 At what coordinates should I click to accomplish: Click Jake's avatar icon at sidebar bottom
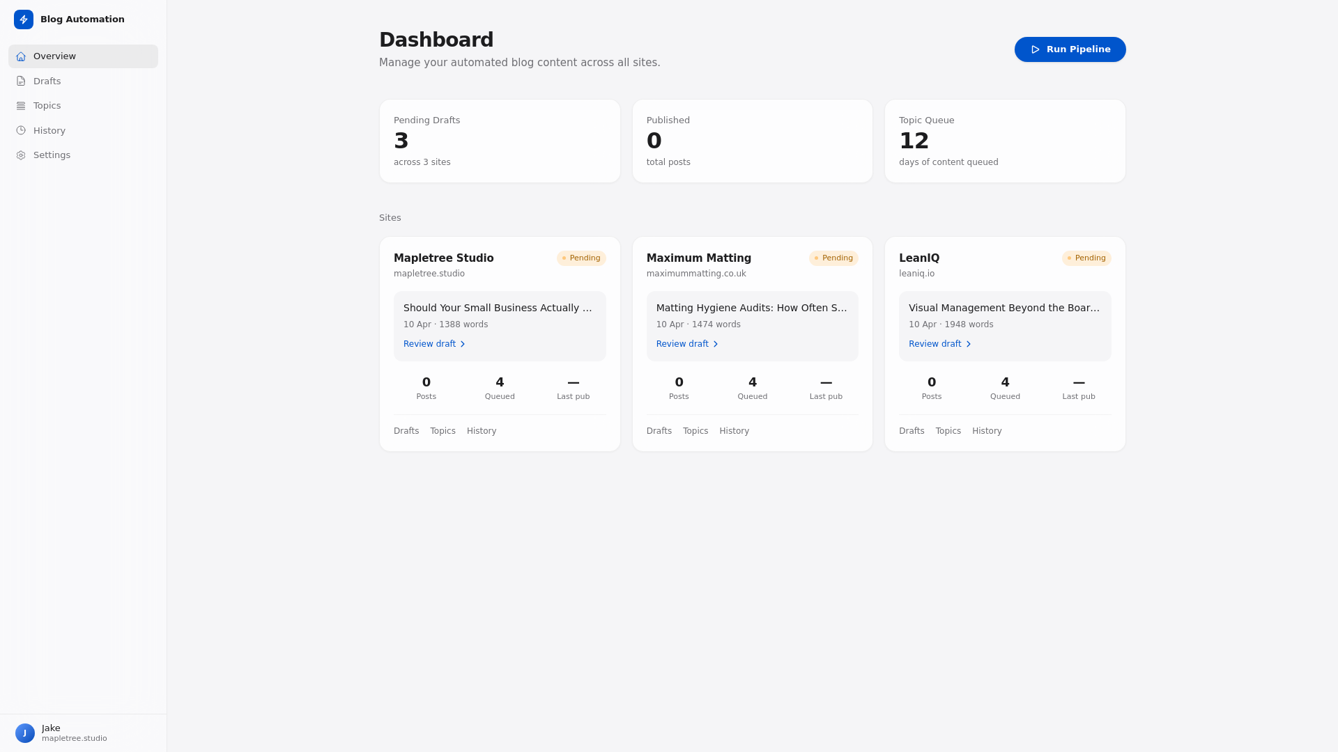coord(25,733)
